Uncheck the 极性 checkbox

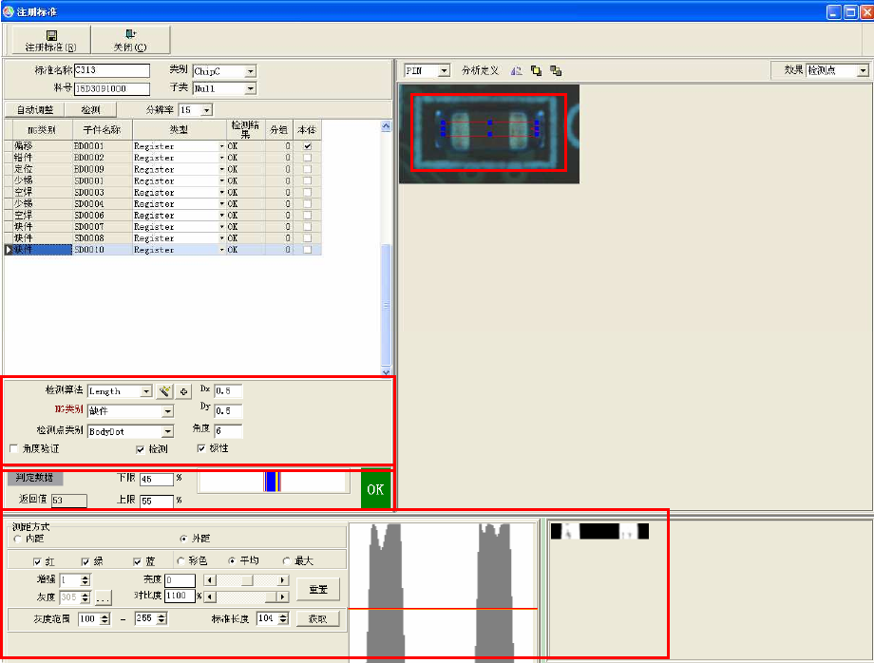(202, 448)
